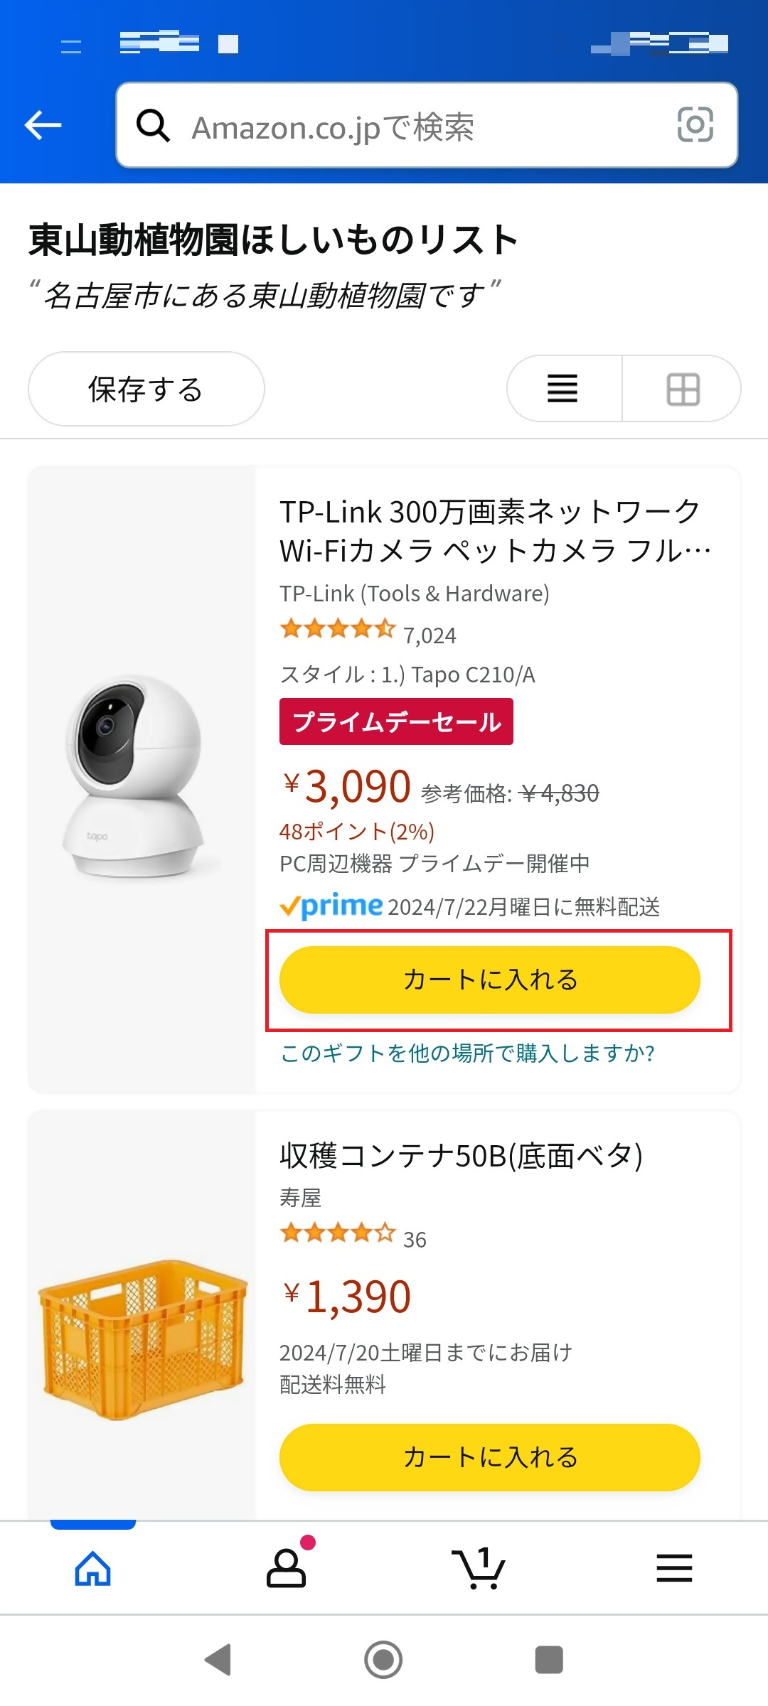Image resolution: width=768 pixels, height=1706 pixels.
Task: Open the hamburger menu in bottom bar
Action: [674, 1568]
